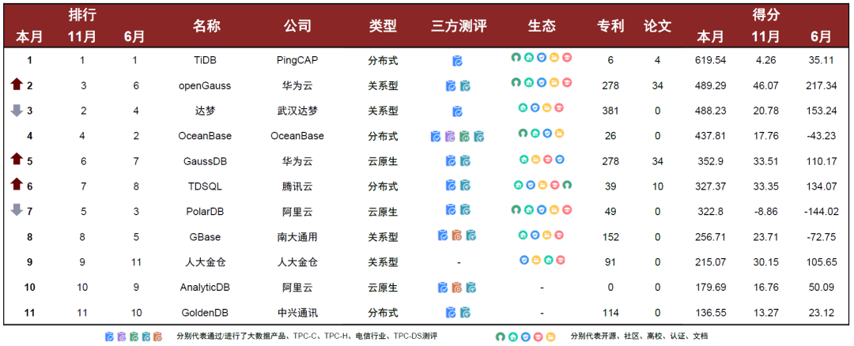The width and height of the screenshot is (854, 346).
Task: Click the 专利 column header
Action: click(x=610, y=25)
